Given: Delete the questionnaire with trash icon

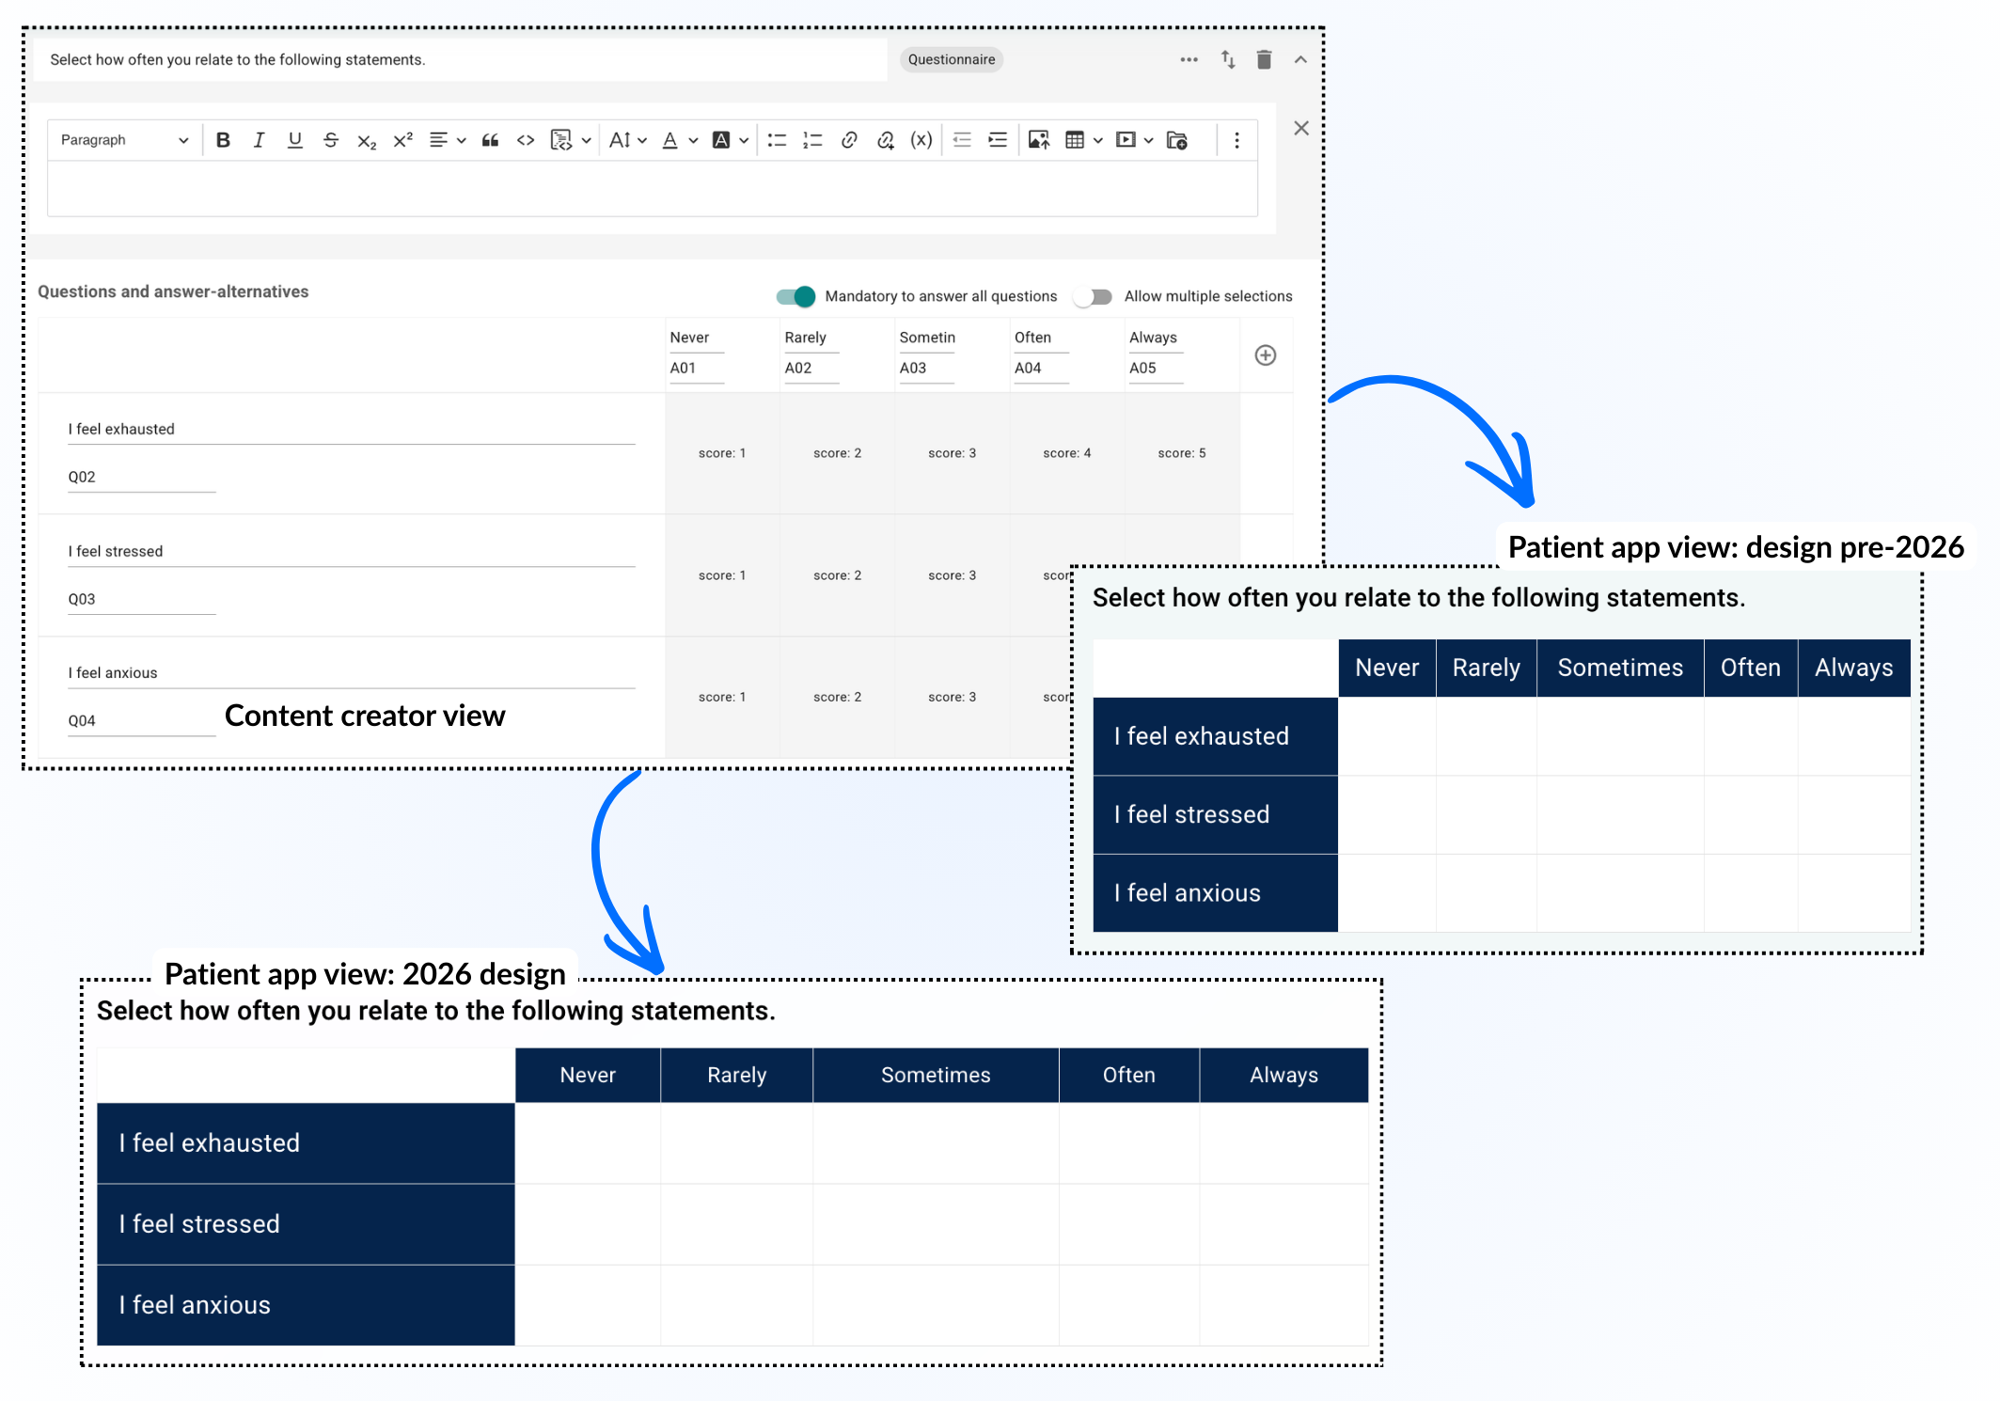Looking at the screenshot, I should tap(1264, 59).
